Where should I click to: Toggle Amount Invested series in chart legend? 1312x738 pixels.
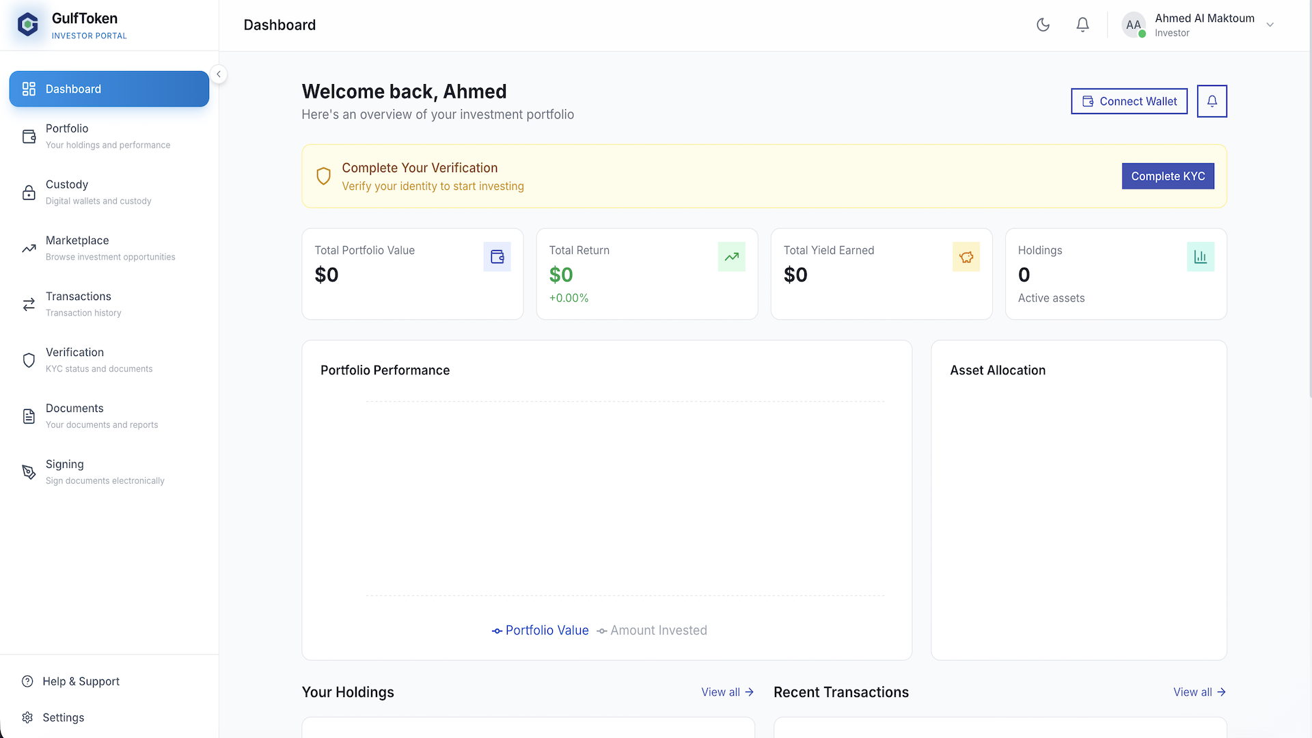pyautogui.click(x=651, y=630)
